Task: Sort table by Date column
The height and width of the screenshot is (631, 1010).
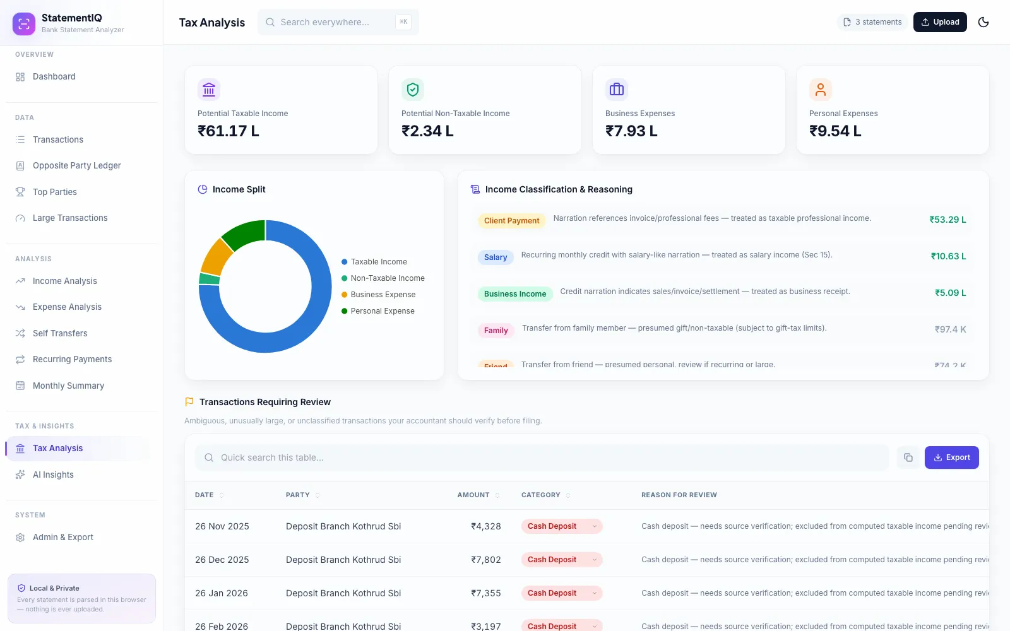Action: 210,495
